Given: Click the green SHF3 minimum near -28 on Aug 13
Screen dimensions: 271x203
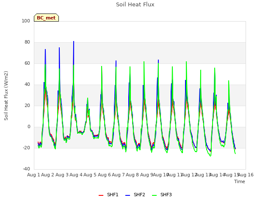Looking at the screenshot, I should (x=210, y=156).
